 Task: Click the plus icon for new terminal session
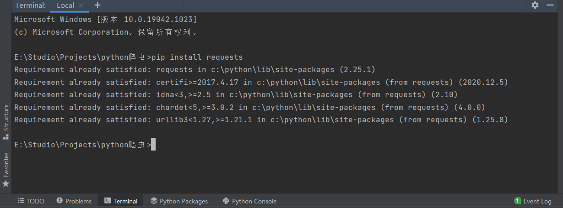coord(97,5)
